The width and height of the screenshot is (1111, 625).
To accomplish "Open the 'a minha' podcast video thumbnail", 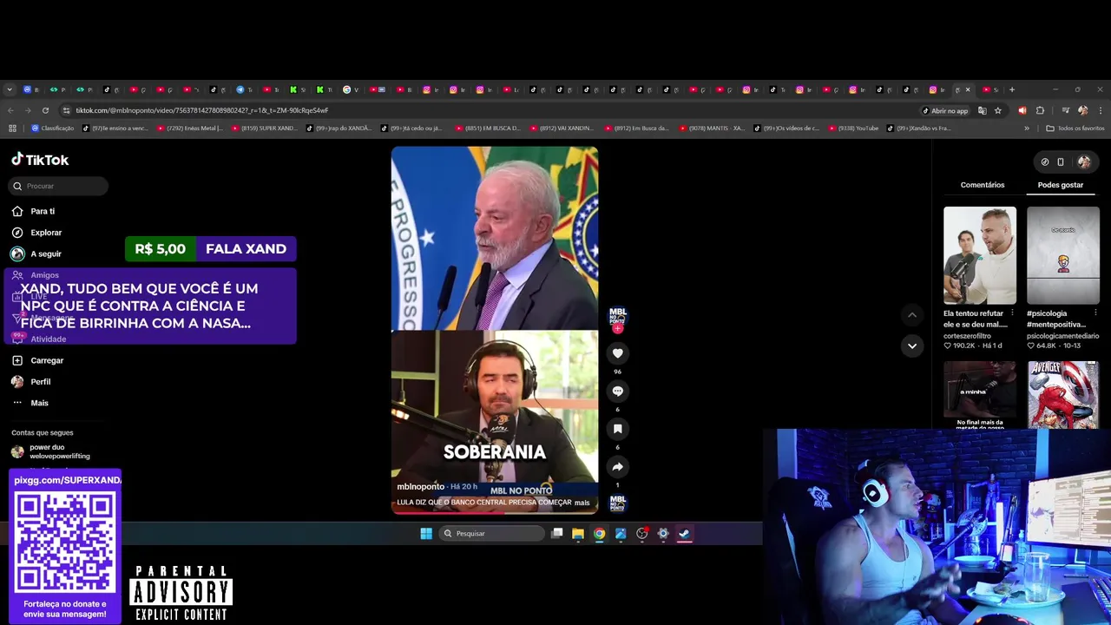I will 980,395.
